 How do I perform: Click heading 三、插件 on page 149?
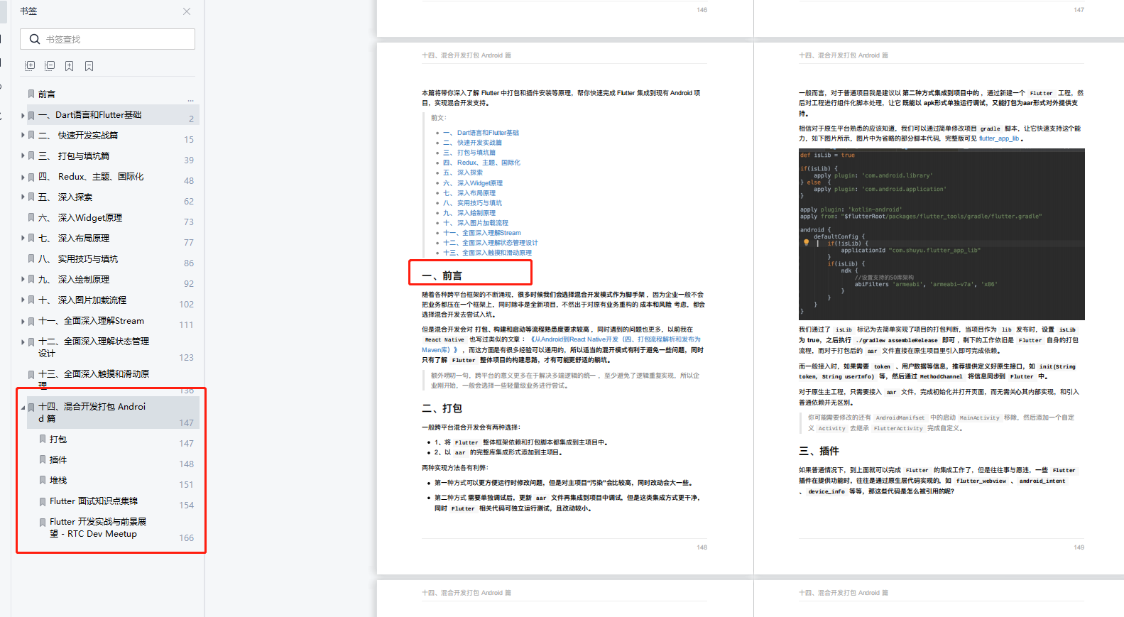click(x=819, y=451)
